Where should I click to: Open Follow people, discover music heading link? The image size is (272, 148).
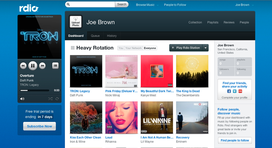pos(229,111)
